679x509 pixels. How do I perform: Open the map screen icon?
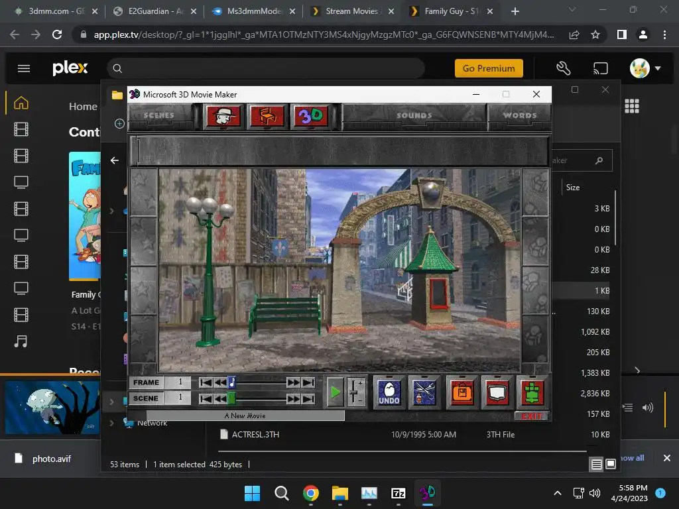pos(497,392)
